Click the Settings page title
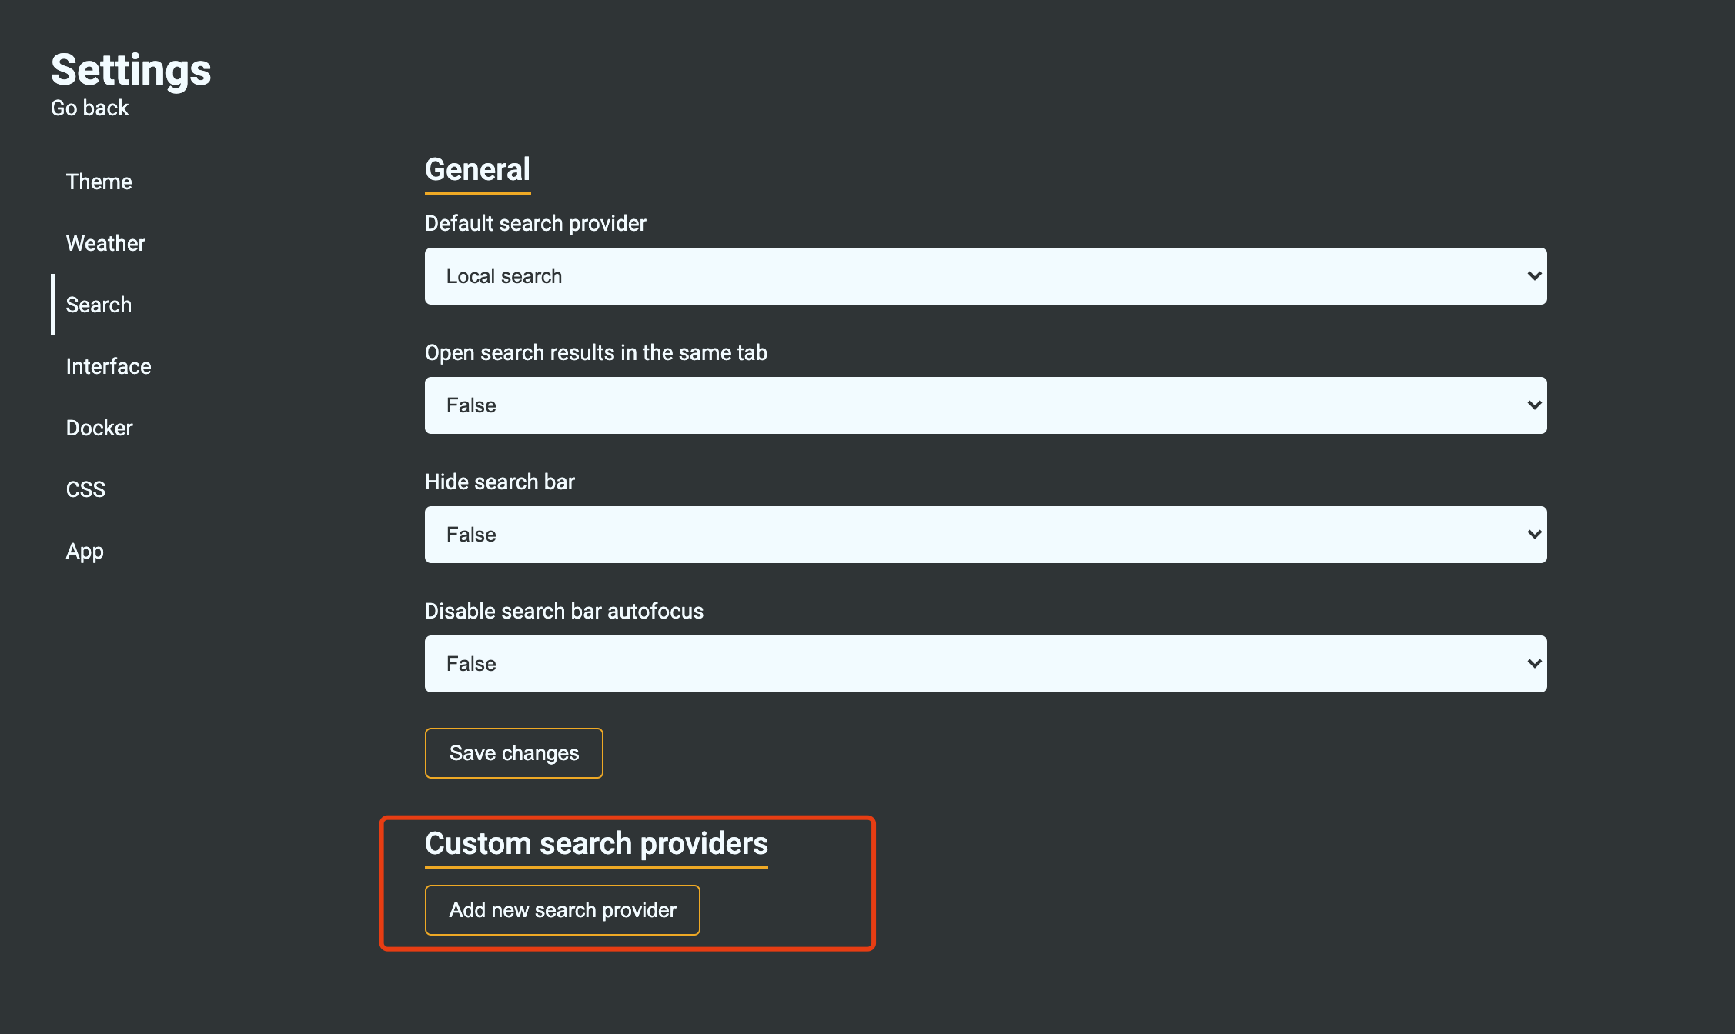The image size is (1735, 1034). (x=131, y=70)
